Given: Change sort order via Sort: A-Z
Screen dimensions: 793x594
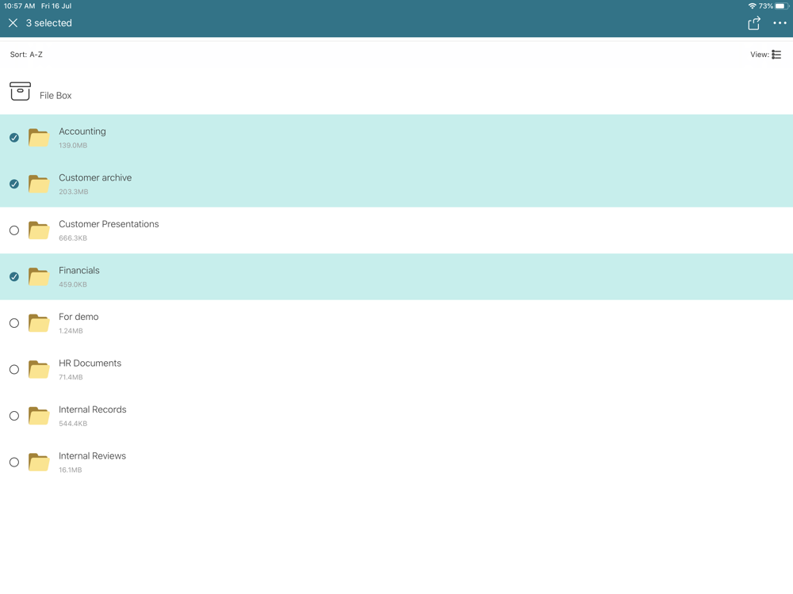Looking at the screenshot, I should (x=26, y=55).
